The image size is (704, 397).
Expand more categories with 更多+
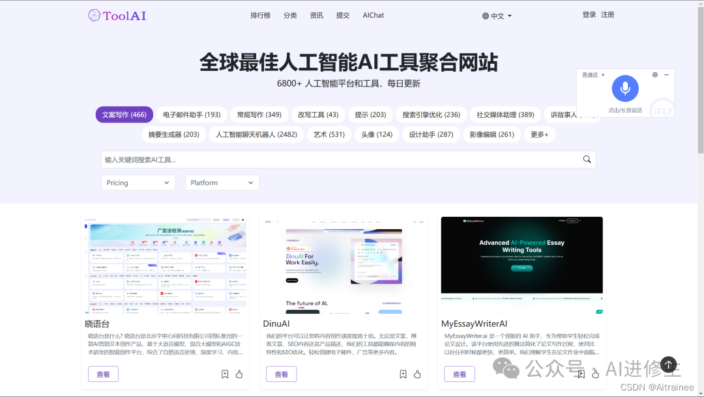coord(540,135)
